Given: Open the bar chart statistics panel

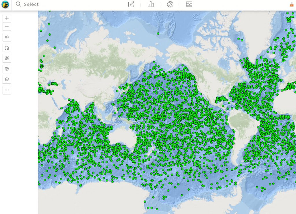Looking at the screenshot, I should point(151,4).
